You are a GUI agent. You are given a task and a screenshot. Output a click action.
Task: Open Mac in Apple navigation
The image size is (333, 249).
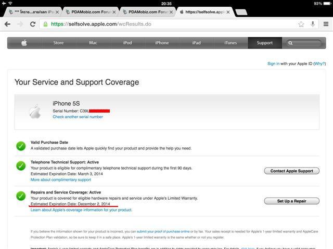click(93, 43)
